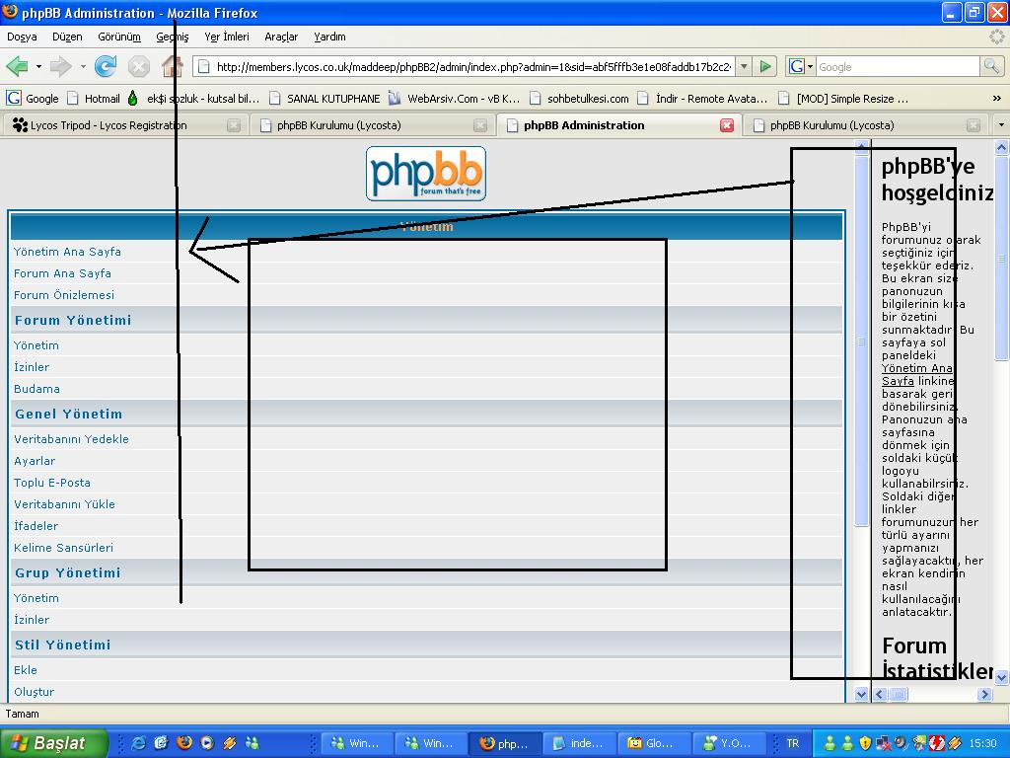Expand the address bar URL dropdown
Image resolution: width=1010 pixels, height=758 pixels.
(744, 66)
